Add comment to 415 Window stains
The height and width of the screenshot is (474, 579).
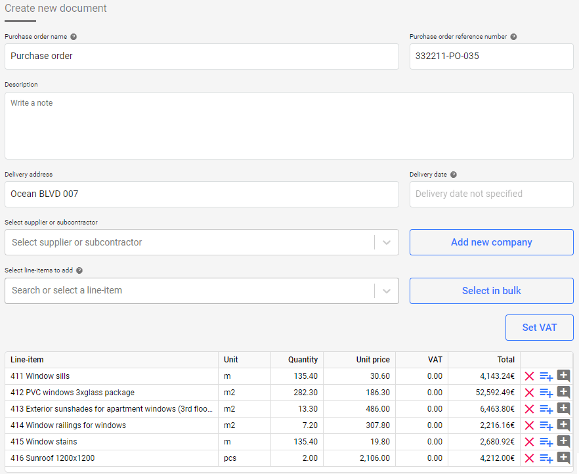(x=563, y=441)
